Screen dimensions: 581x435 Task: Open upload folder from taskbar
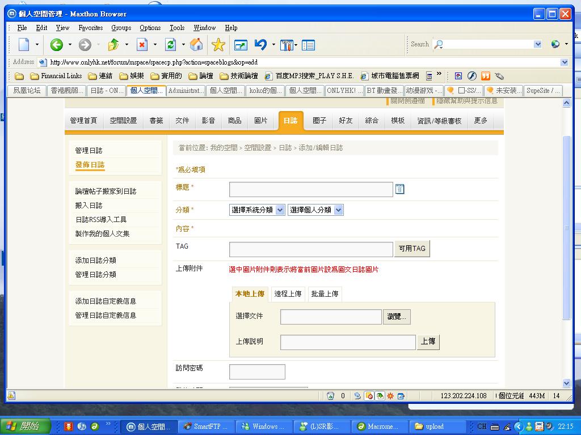click(439, 426)
